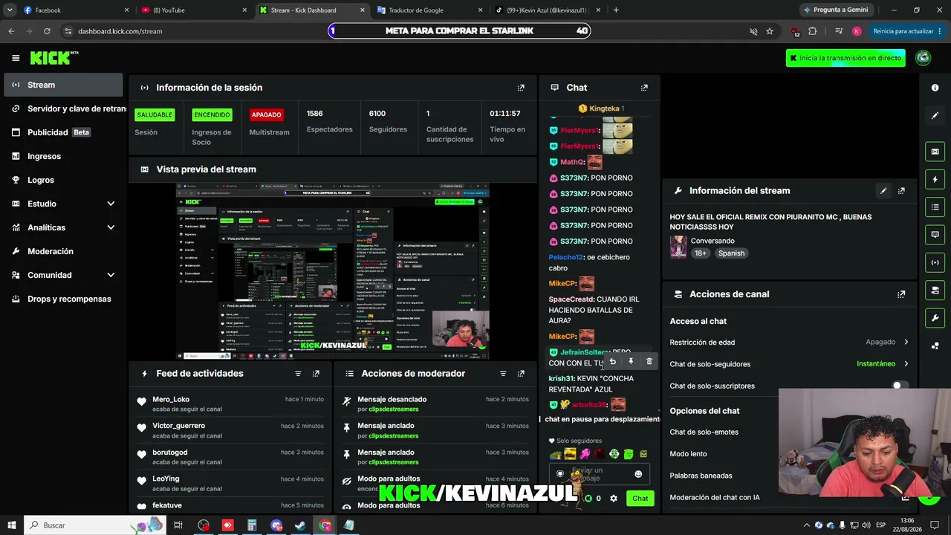
Task: Pop out the Acciones de canal panel
Action: click(901, 294)
